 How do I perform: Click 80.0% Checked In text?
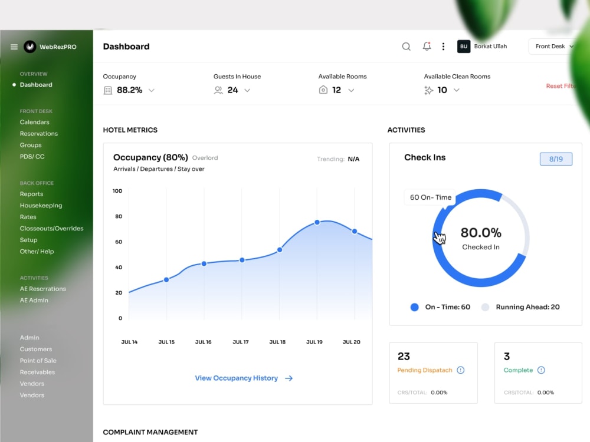click(481, 238)
